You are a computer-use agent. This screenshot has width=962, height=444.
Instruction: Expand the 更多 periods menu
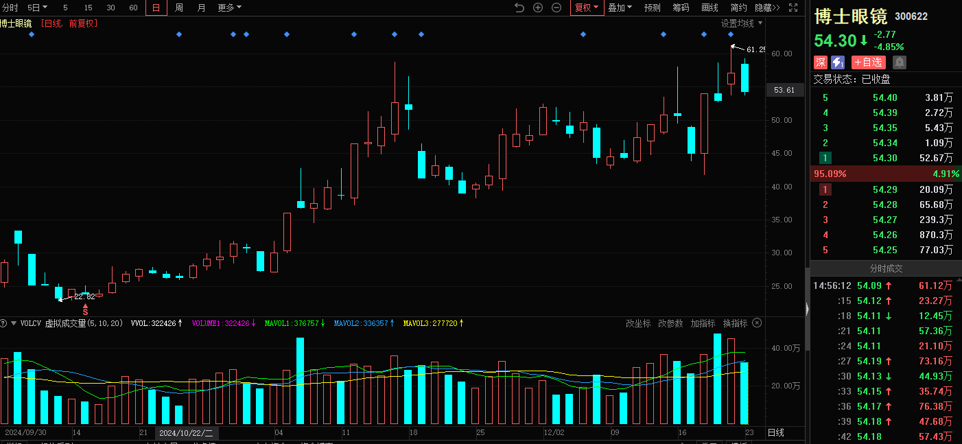pos(229,8)
